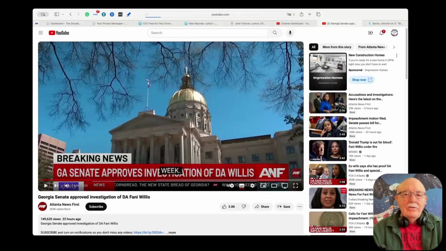Open the Atlanta News First channel name link
This screenshot has width=446, height=251.
click(64, 205)
